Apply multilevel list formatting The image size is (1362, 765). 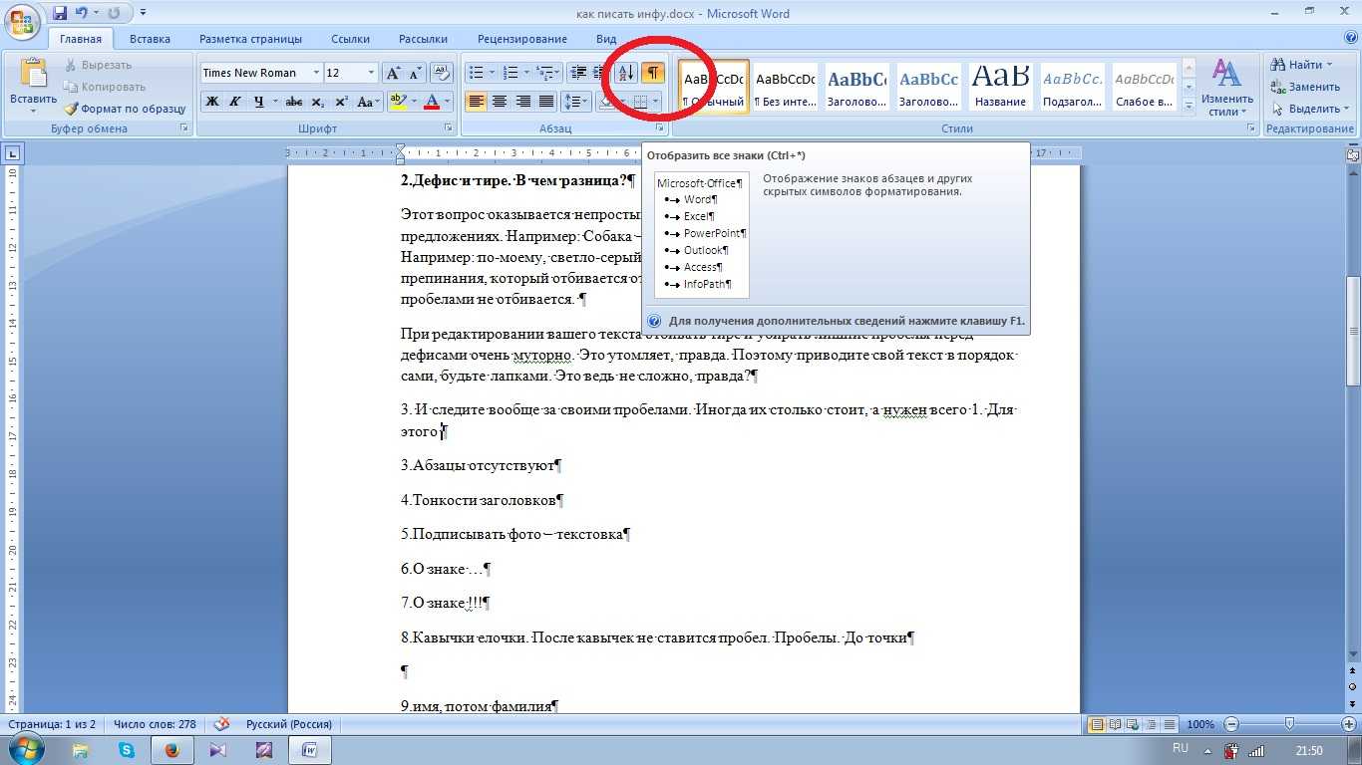(x=548, y=73)
